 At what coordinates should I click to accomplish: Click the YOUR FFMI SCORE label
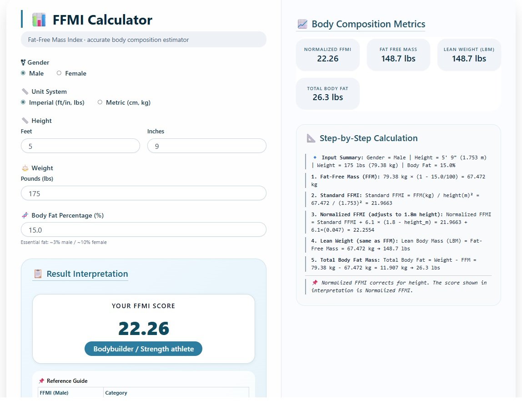click(144, 306)
